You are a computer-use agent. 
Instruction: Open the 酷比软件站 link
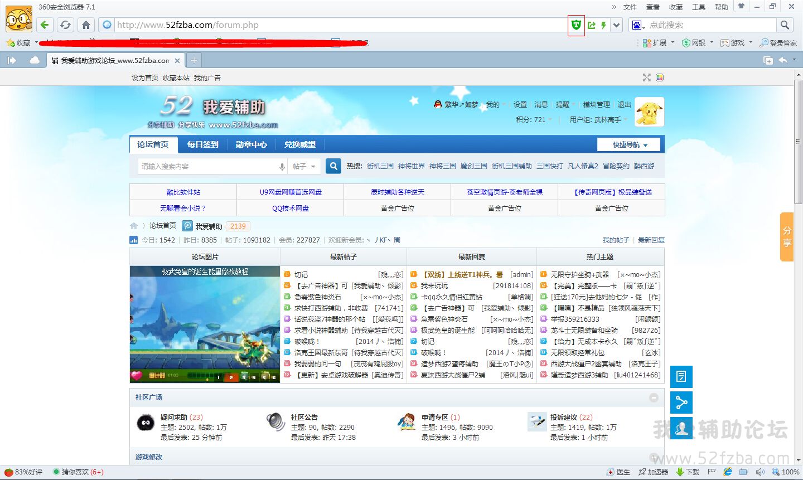pos(183,192)
